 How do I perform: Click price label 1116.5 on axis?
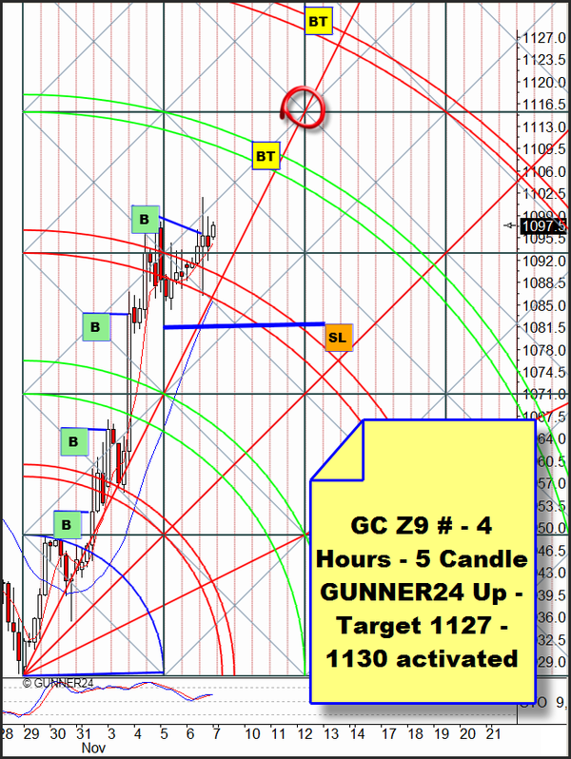click(x=543, y=105)
